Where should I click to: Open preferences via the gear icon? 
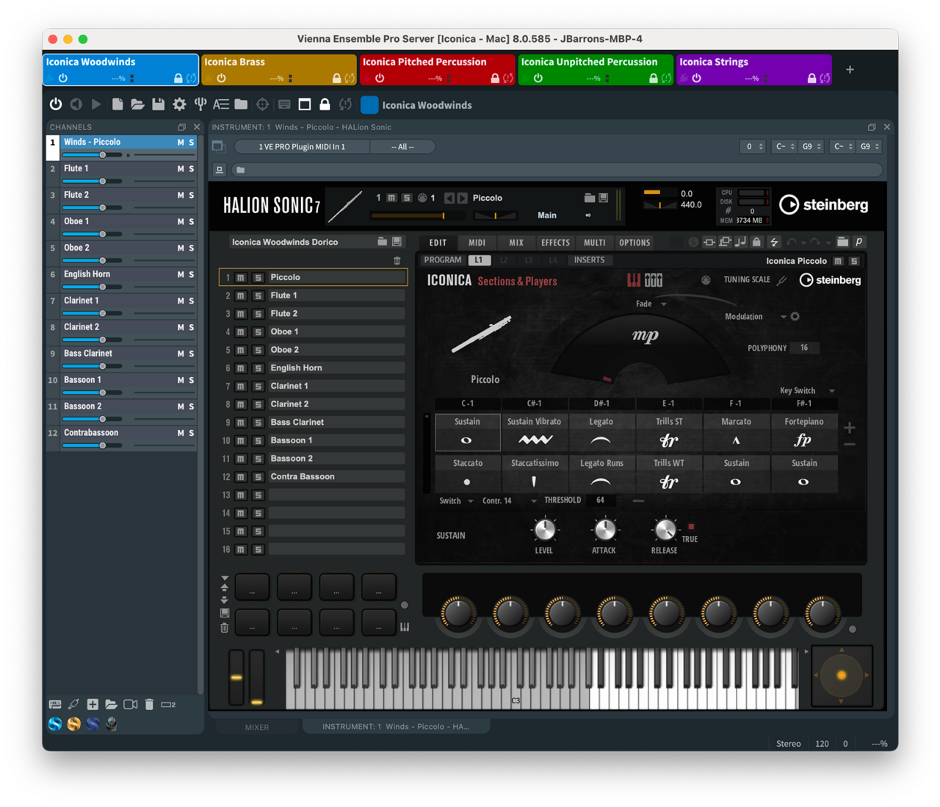(179, 104)
